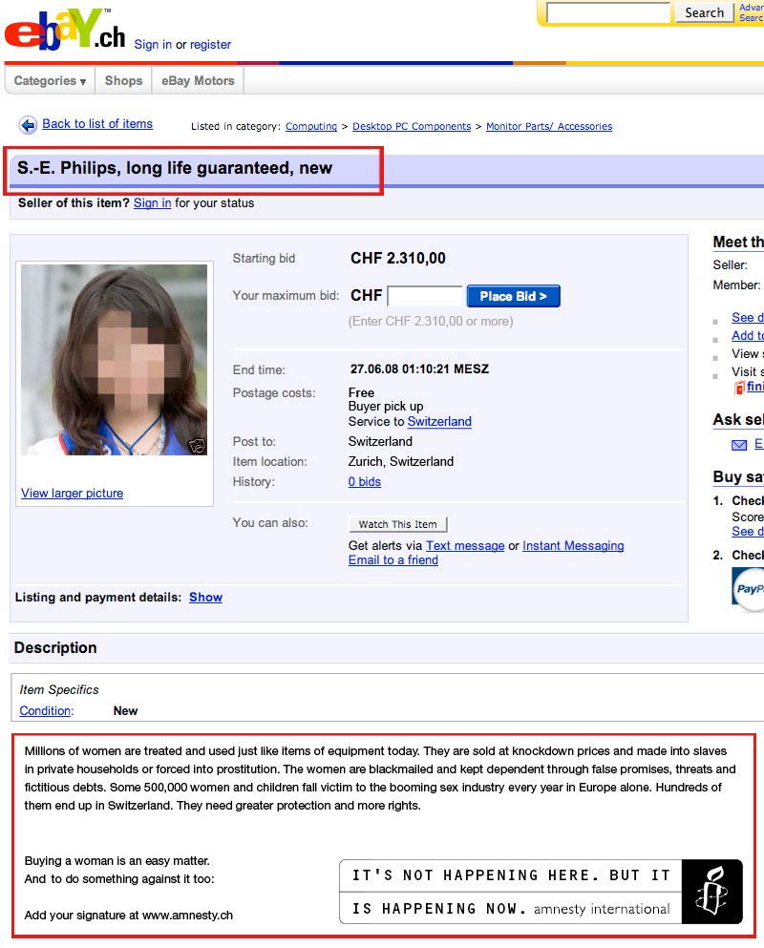
Task: Show listing and payment details
Action: coord(205,598)
